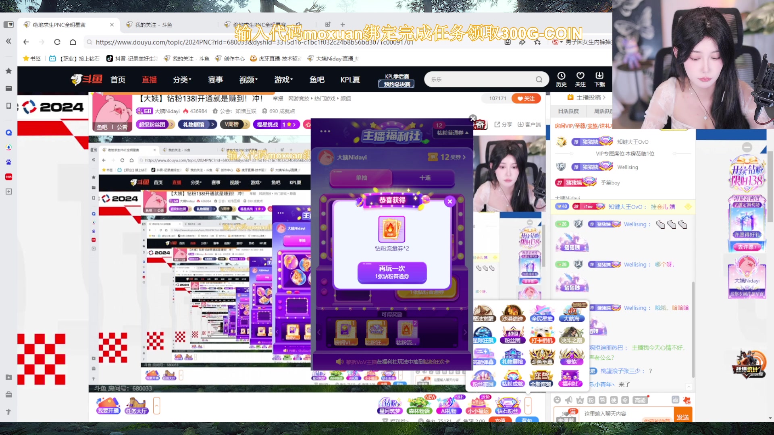Expand the 视频 dropdown in Douyu nav
This screenshot has height=435, width=774.
[x=248, y=80]
